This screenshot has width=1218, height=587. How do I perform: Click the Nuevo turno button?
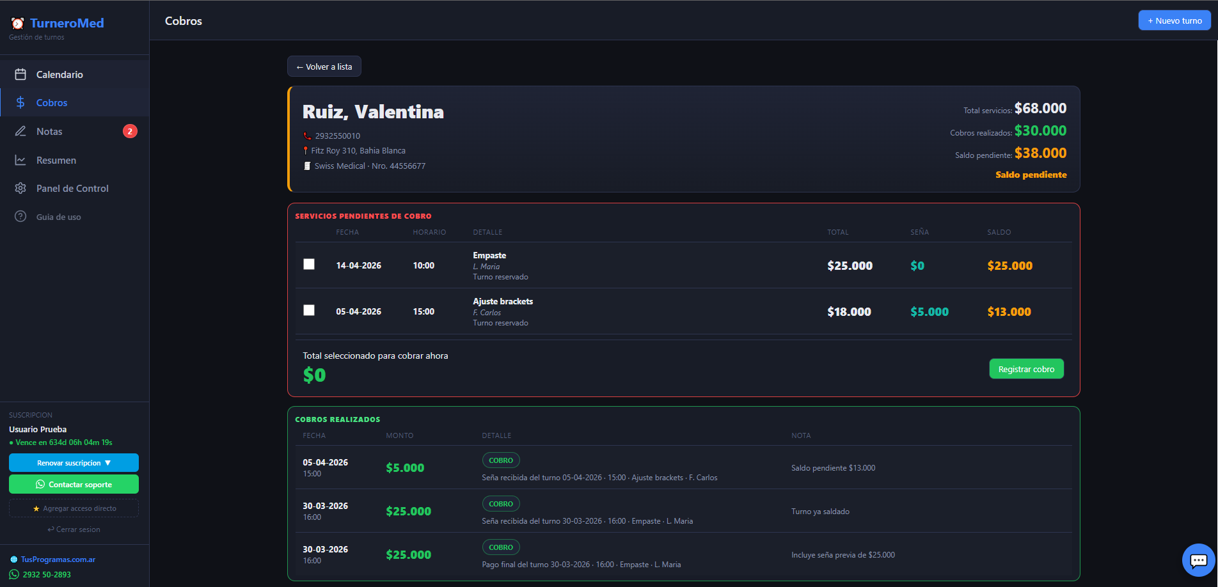(1174, 20)
